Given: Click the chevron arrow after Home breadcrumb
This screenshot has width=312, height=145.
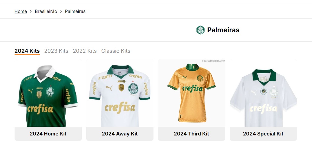Looking at the screenshot, I should [x=31, y=11].
